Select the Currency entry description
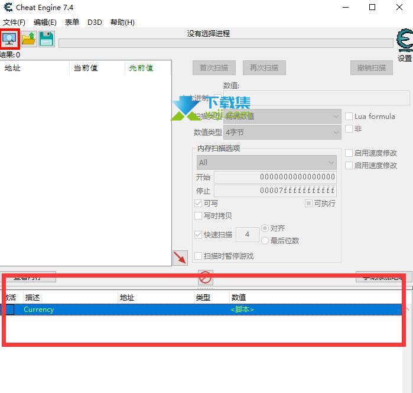The width and height of the screenshot is (413, 393). click(x=39, y=310)
